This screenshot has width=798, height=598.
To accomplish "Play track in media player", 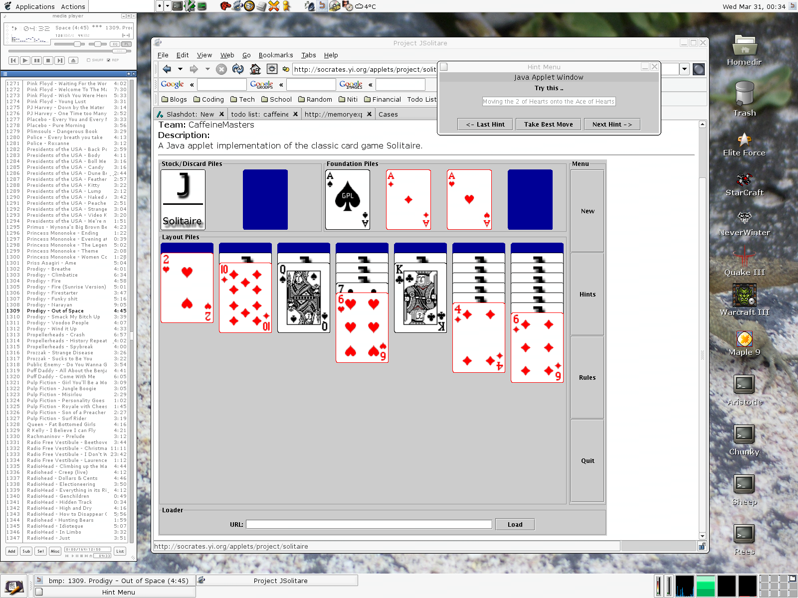I will click(25, 60).
